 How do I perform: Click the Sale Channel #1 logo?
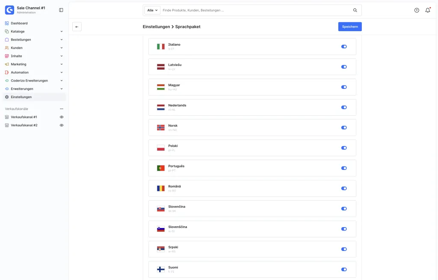9,10
